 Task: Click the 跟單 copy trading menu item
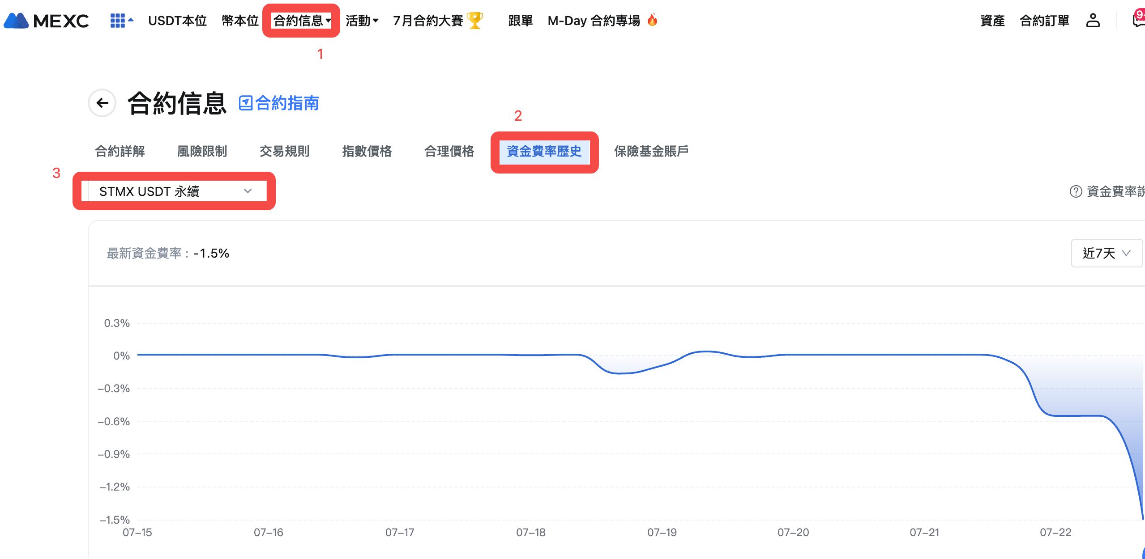(x=520, y=21)
